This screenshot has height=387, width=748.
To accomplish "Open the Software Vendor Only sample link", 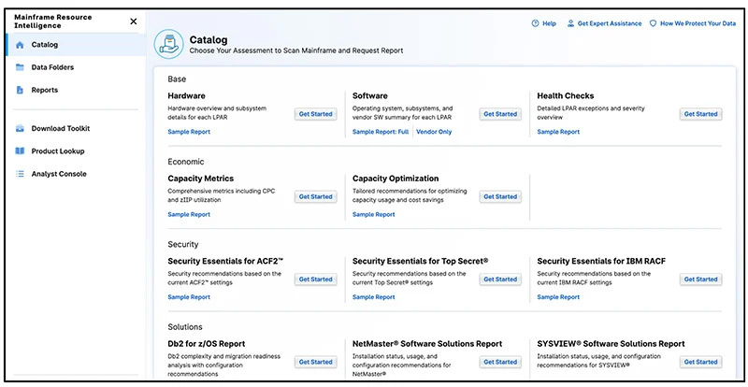I will pos(434,132).
